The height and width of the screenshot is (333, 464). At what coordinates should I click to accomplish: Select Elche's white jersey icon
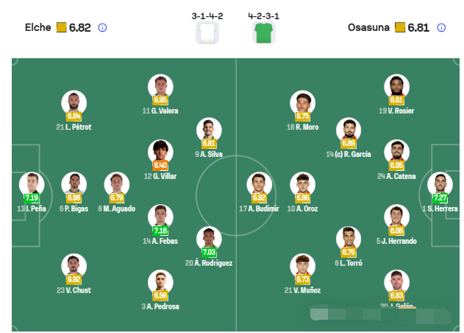[208, 33]
